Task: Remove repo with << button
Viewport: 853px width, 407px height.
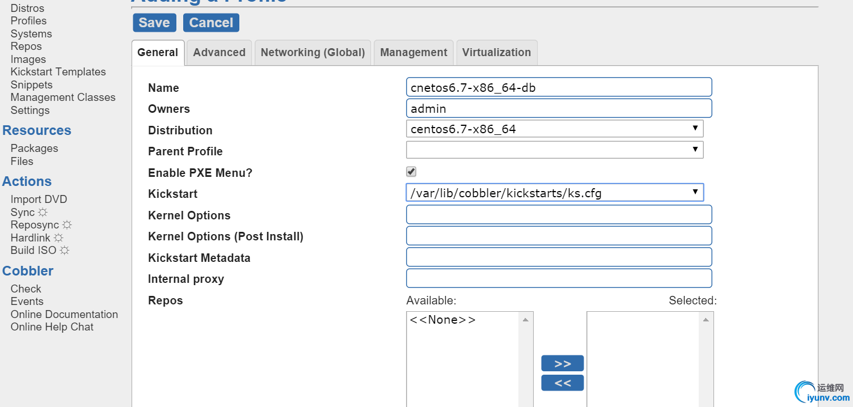Action: (562, 383)
